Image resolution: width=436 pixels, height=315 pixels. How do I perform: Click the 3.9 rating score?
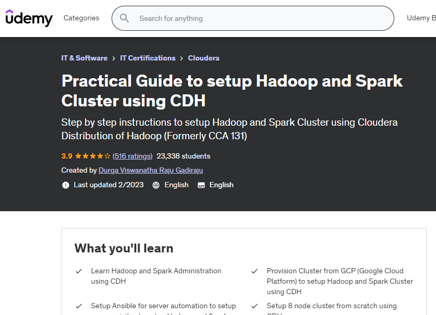(x=67, y=156)
